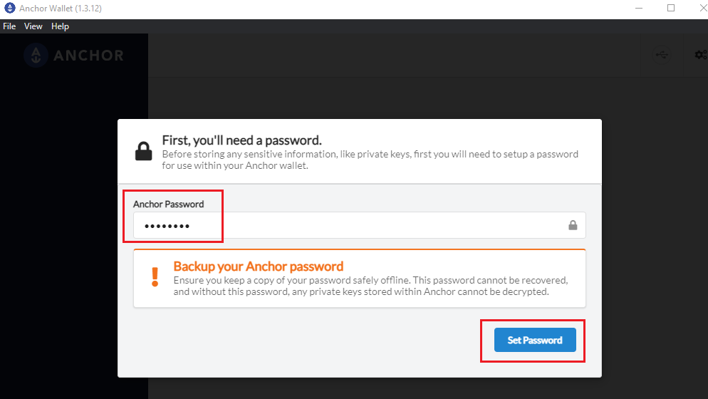Image resolution: width=708 pixels, height=399 pixels.
Task: Click the Set Password button
Action: (x=535, y=340)
